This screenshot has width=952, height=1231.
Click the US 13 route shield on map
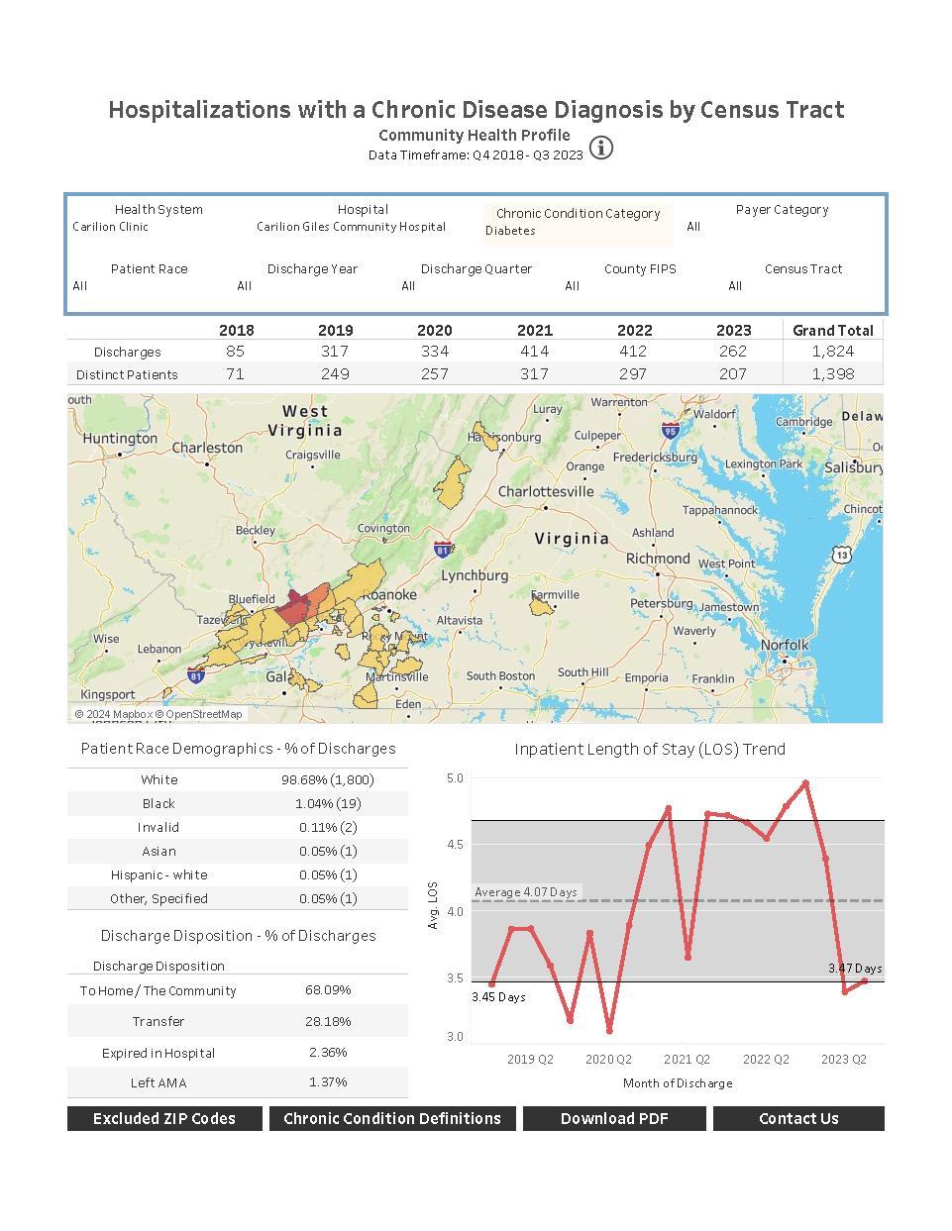tap(841, 555)
